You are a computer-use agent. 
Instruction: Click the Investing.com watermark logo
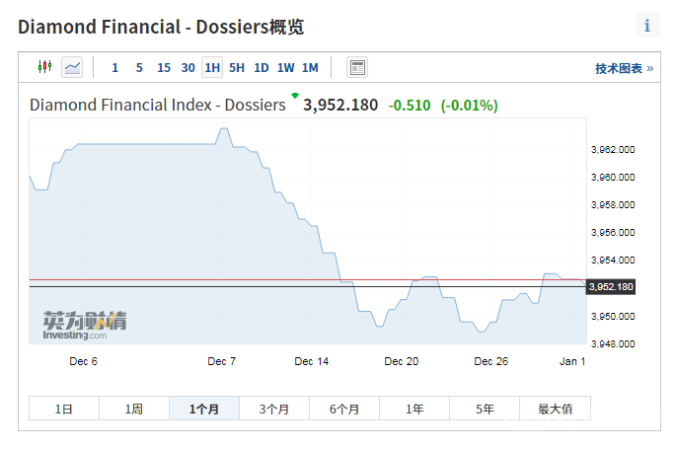click(x=84, y=326)
